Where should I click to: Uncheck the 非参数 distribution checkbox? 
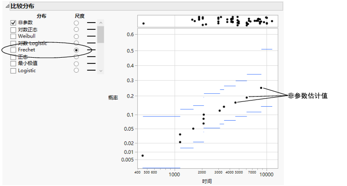[13, 23]
